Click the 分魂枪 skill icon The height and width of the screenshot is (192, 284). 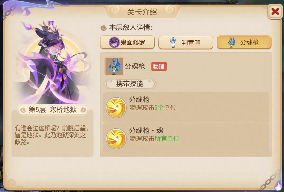coord(116,108)
